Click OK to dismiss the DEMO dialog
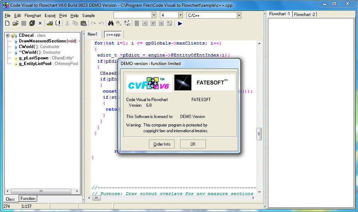Image resolution: width=358 pixels, height=212 pixels. click(x=193, y=144)
